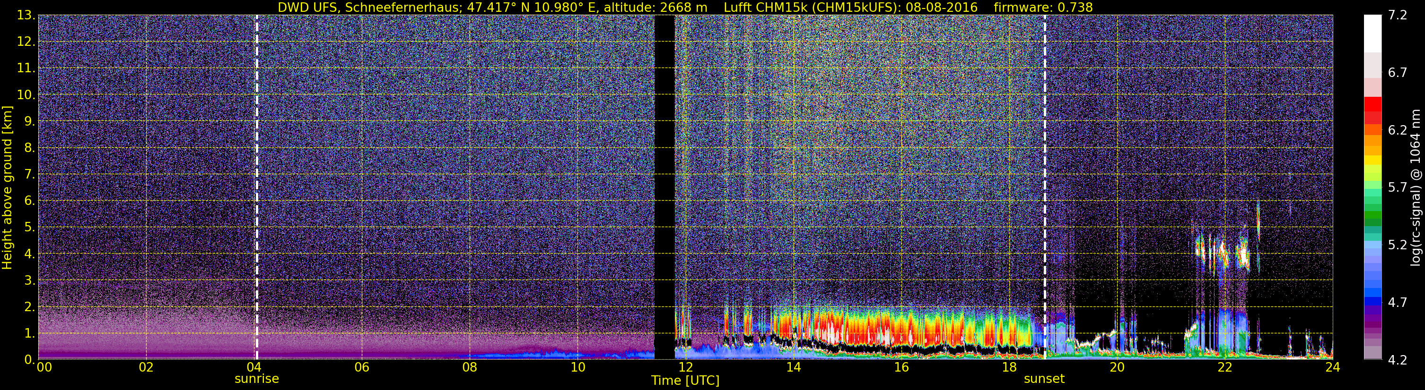Image resolution: width=1425 pixels, height=390 pixels.
Task: Click the '2.' tick on the height axis
Action: click(30, 307)
